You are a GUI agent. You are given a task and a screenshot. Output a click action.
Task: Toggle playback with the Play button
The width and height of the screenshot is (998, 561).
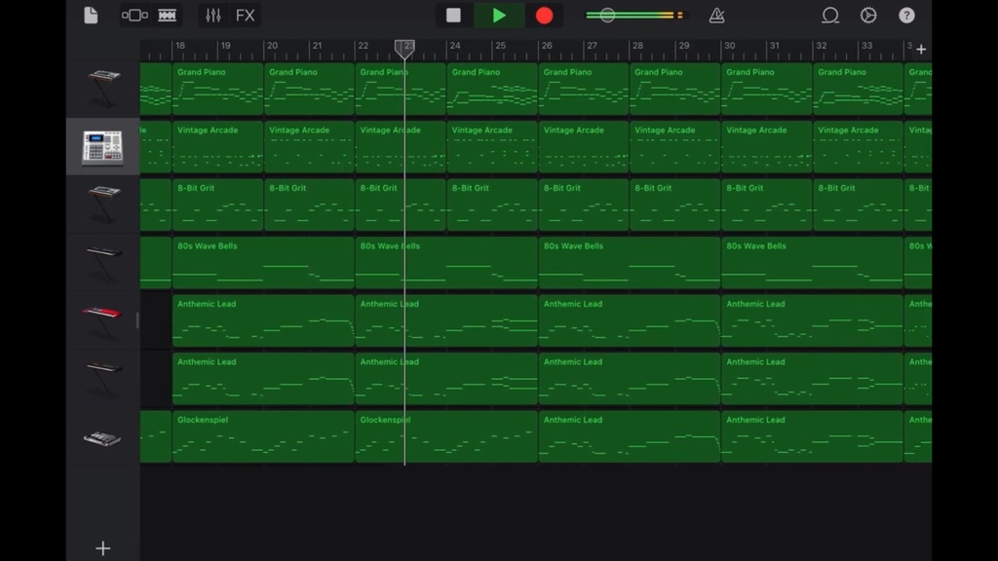click(499, 15)
